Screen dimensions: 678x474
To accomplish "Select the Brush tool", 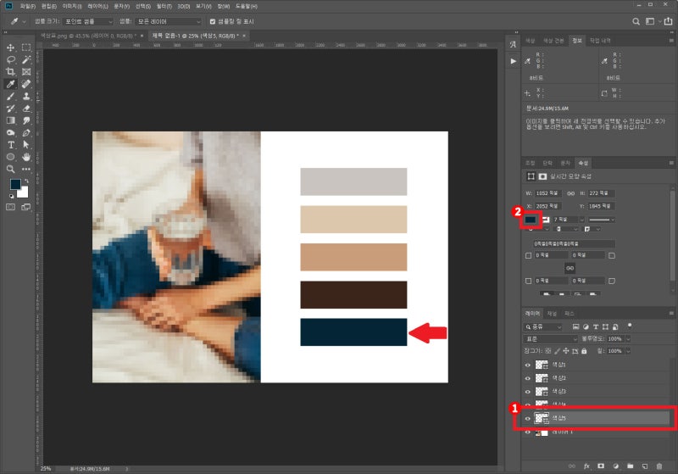I will pos(11,96).
